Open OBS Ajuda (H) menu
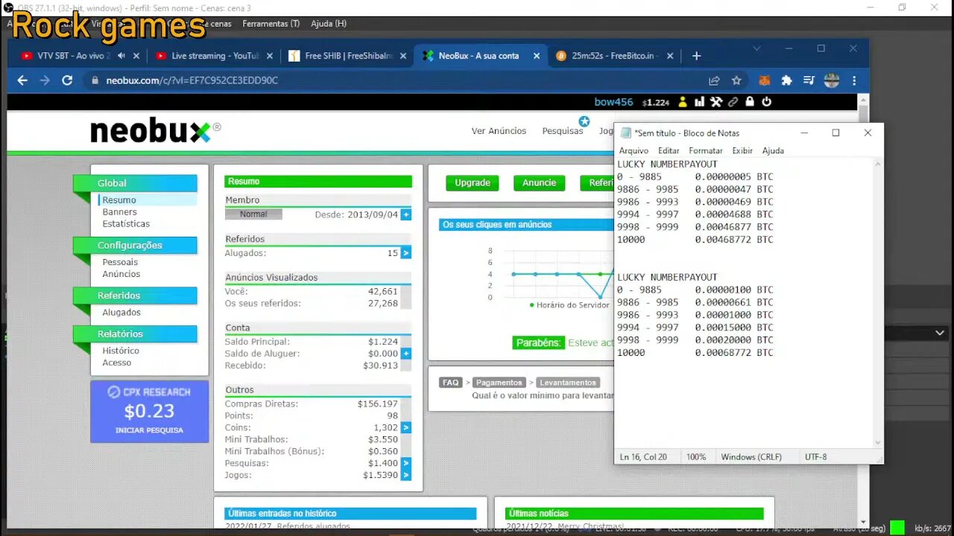Image resolution: width=954 pixels, height=536 pixels. click(x=329, y=24)
